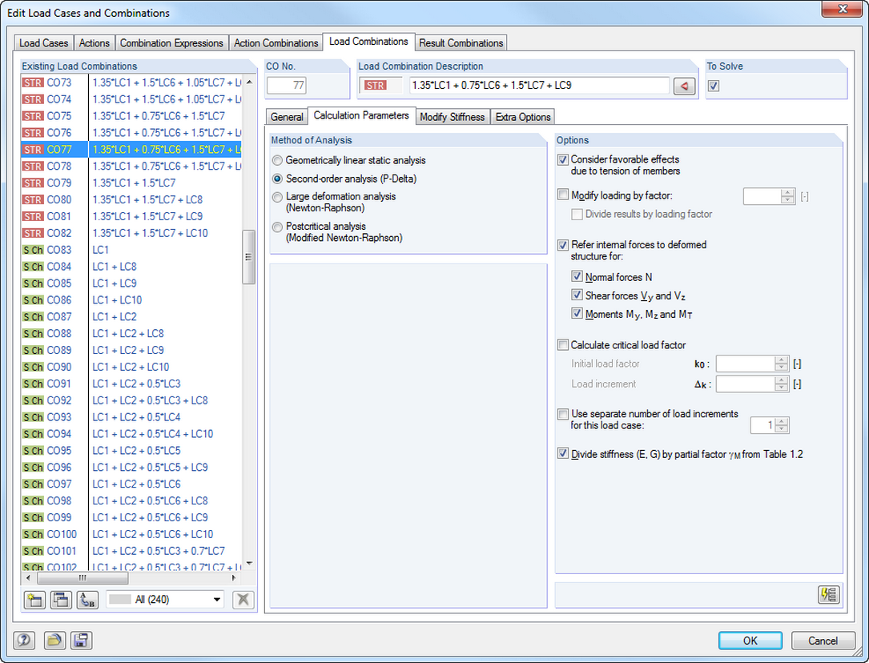Click the vertical scrollbar thumb of list
Image resolution: width=869 pixels, height=663 pixels.
pos(249,257)
